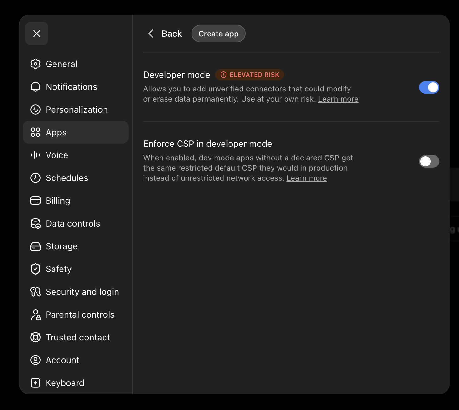Image resolution: width=459 pixels, height=410 pixels.
Task: Go to Security and login
Action: [76, 292]
